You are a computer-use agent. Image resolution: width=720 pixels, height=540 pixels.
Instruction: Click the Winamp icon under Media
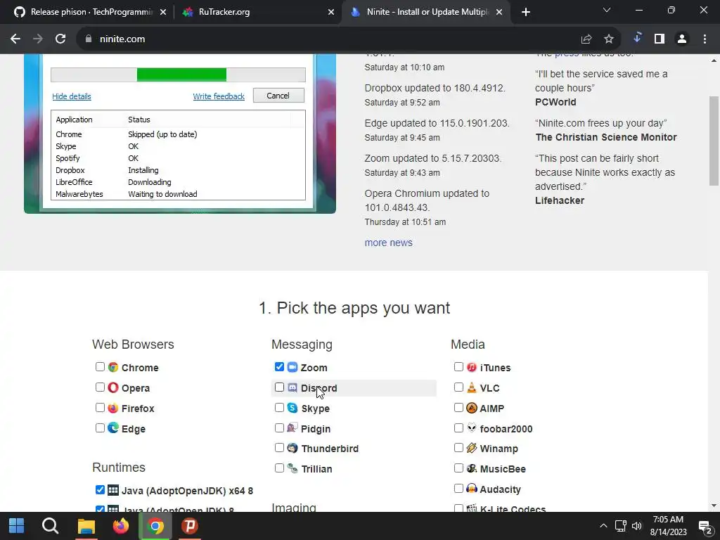[x=472, y=448]
